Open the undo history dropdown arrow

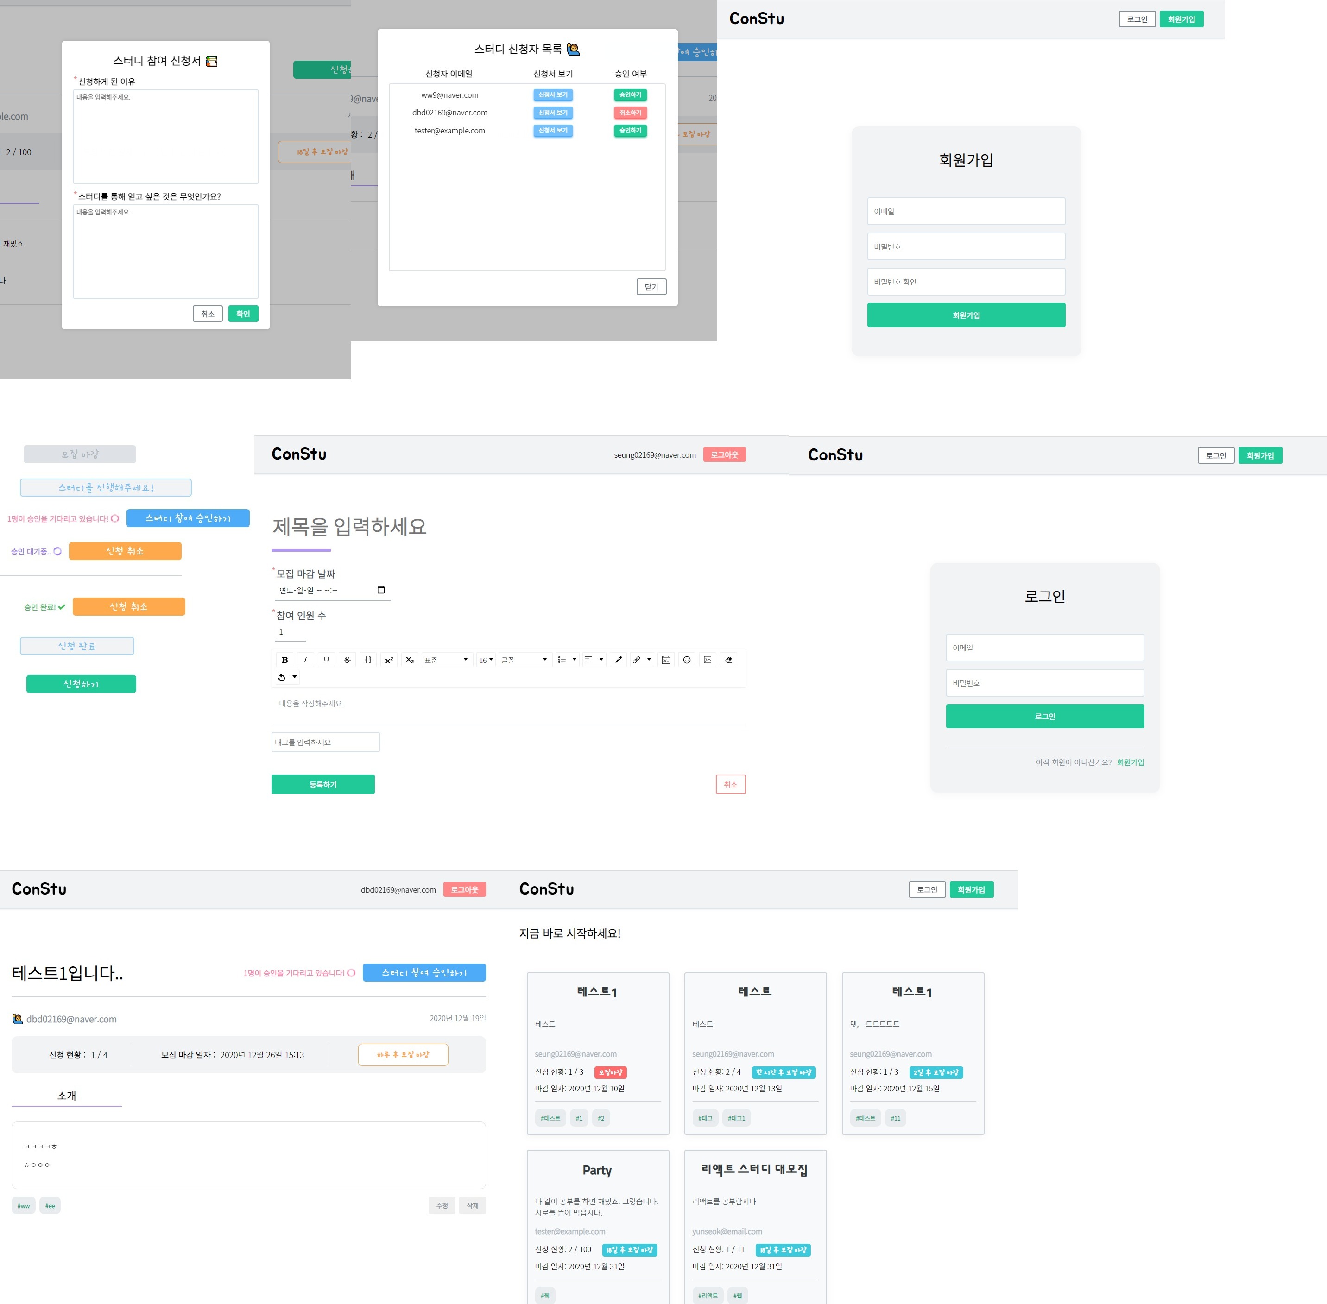[295, 677]
